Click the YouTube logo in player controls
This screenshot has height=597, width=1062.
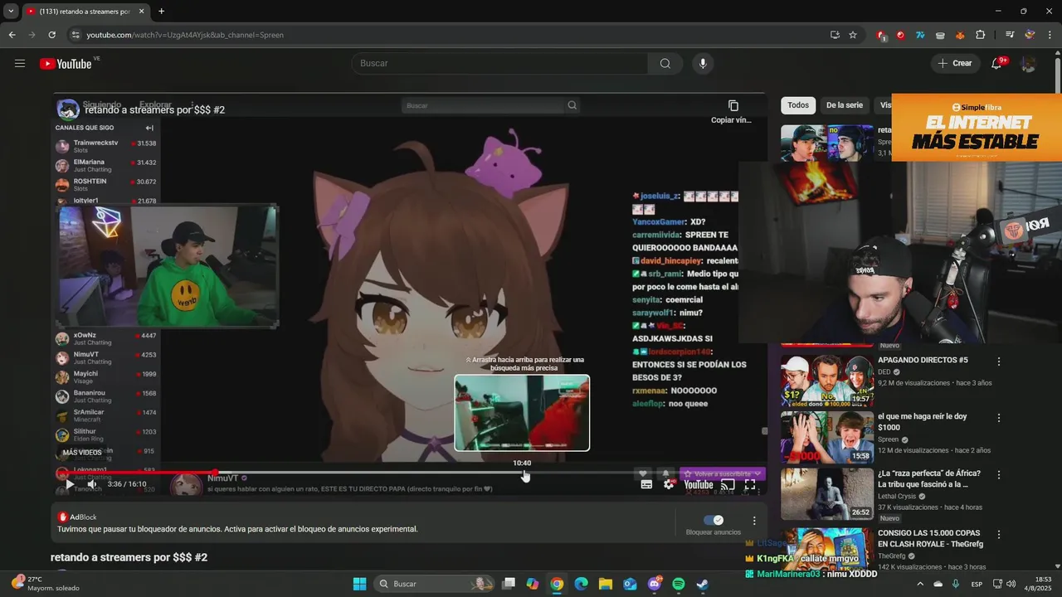coord(699,485)
